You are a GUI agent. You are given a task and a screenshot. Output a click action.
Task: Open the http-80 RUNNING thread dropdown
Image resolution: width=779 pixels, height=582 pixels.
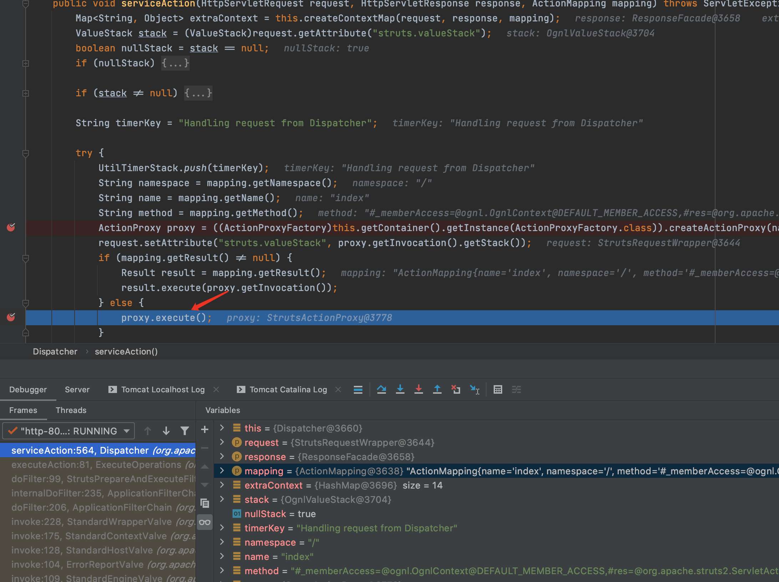(68, 431)
